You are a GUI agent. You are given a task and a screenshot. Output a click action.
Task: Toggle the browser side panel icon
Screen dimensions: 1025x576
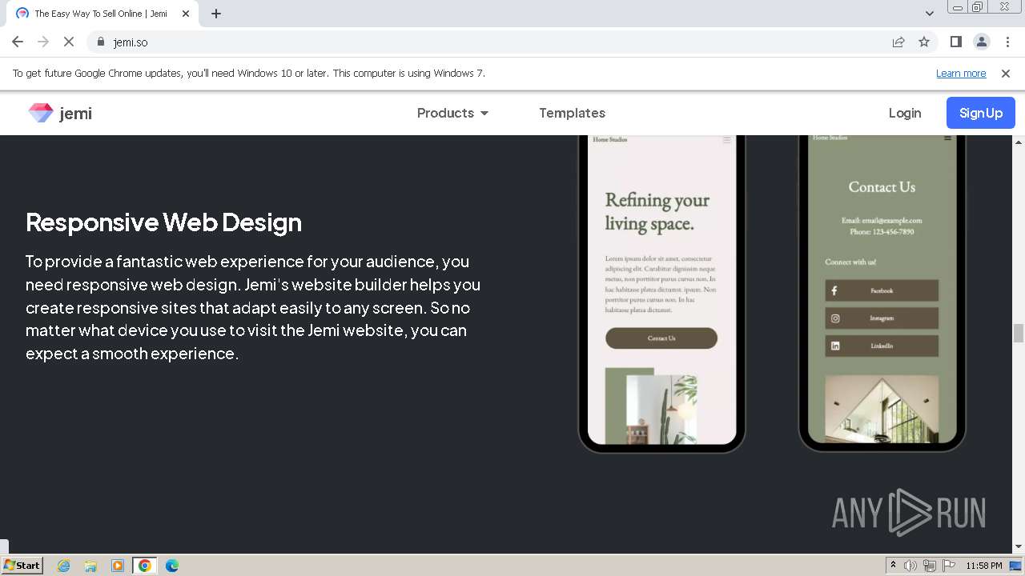pyautogui.click(x=955, y=42)
